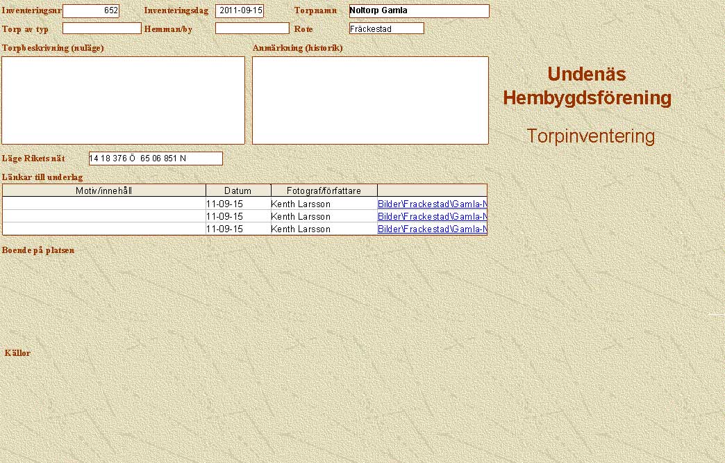Select the Läge Rikets nät coordinates field
The width and height of the screenshot is (725, 463).
click(x=156, y=159)
